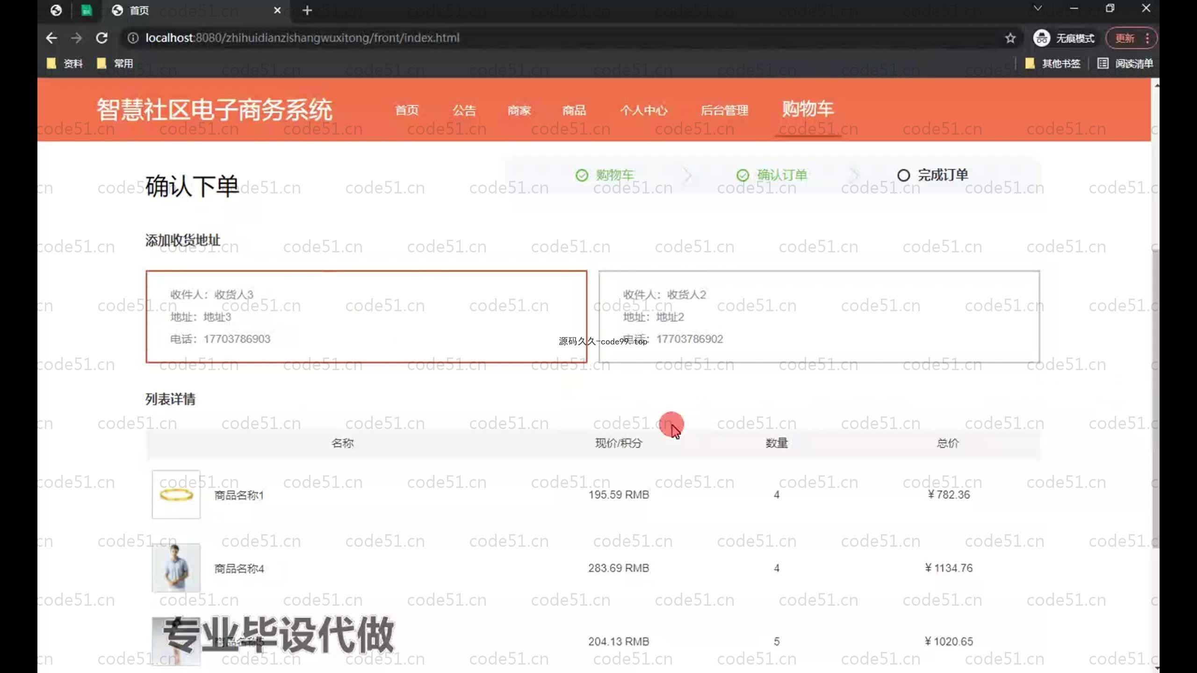
Task: Open new tab with plus icon
Action: click(307, 10)
